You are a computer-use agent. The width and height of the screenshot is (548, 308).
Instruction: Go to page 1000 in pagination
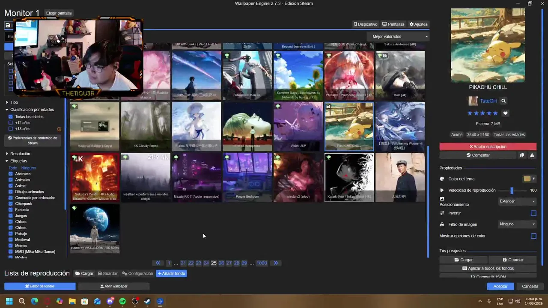tap(262, 263)
